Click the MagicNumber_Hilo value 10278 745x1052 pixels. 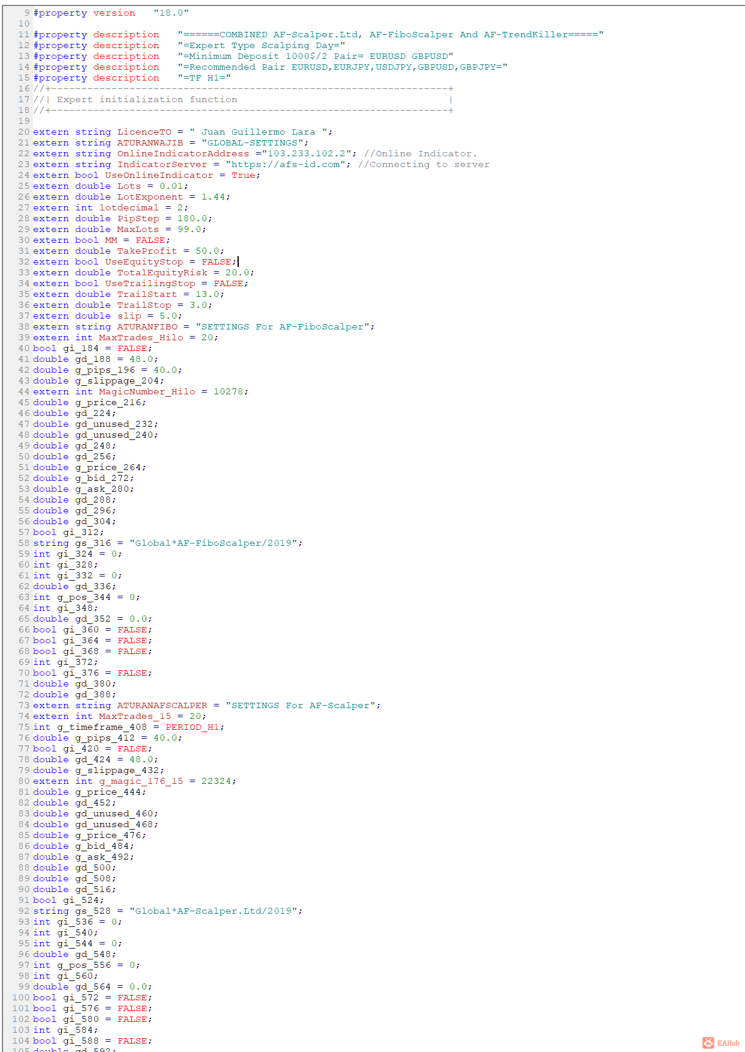pos(228,391)
